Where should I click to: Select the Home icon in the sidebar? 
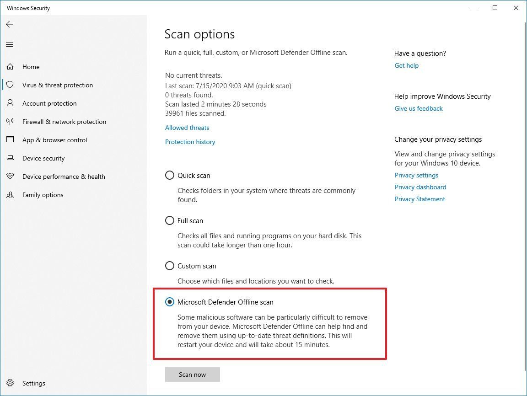(10, 66)
